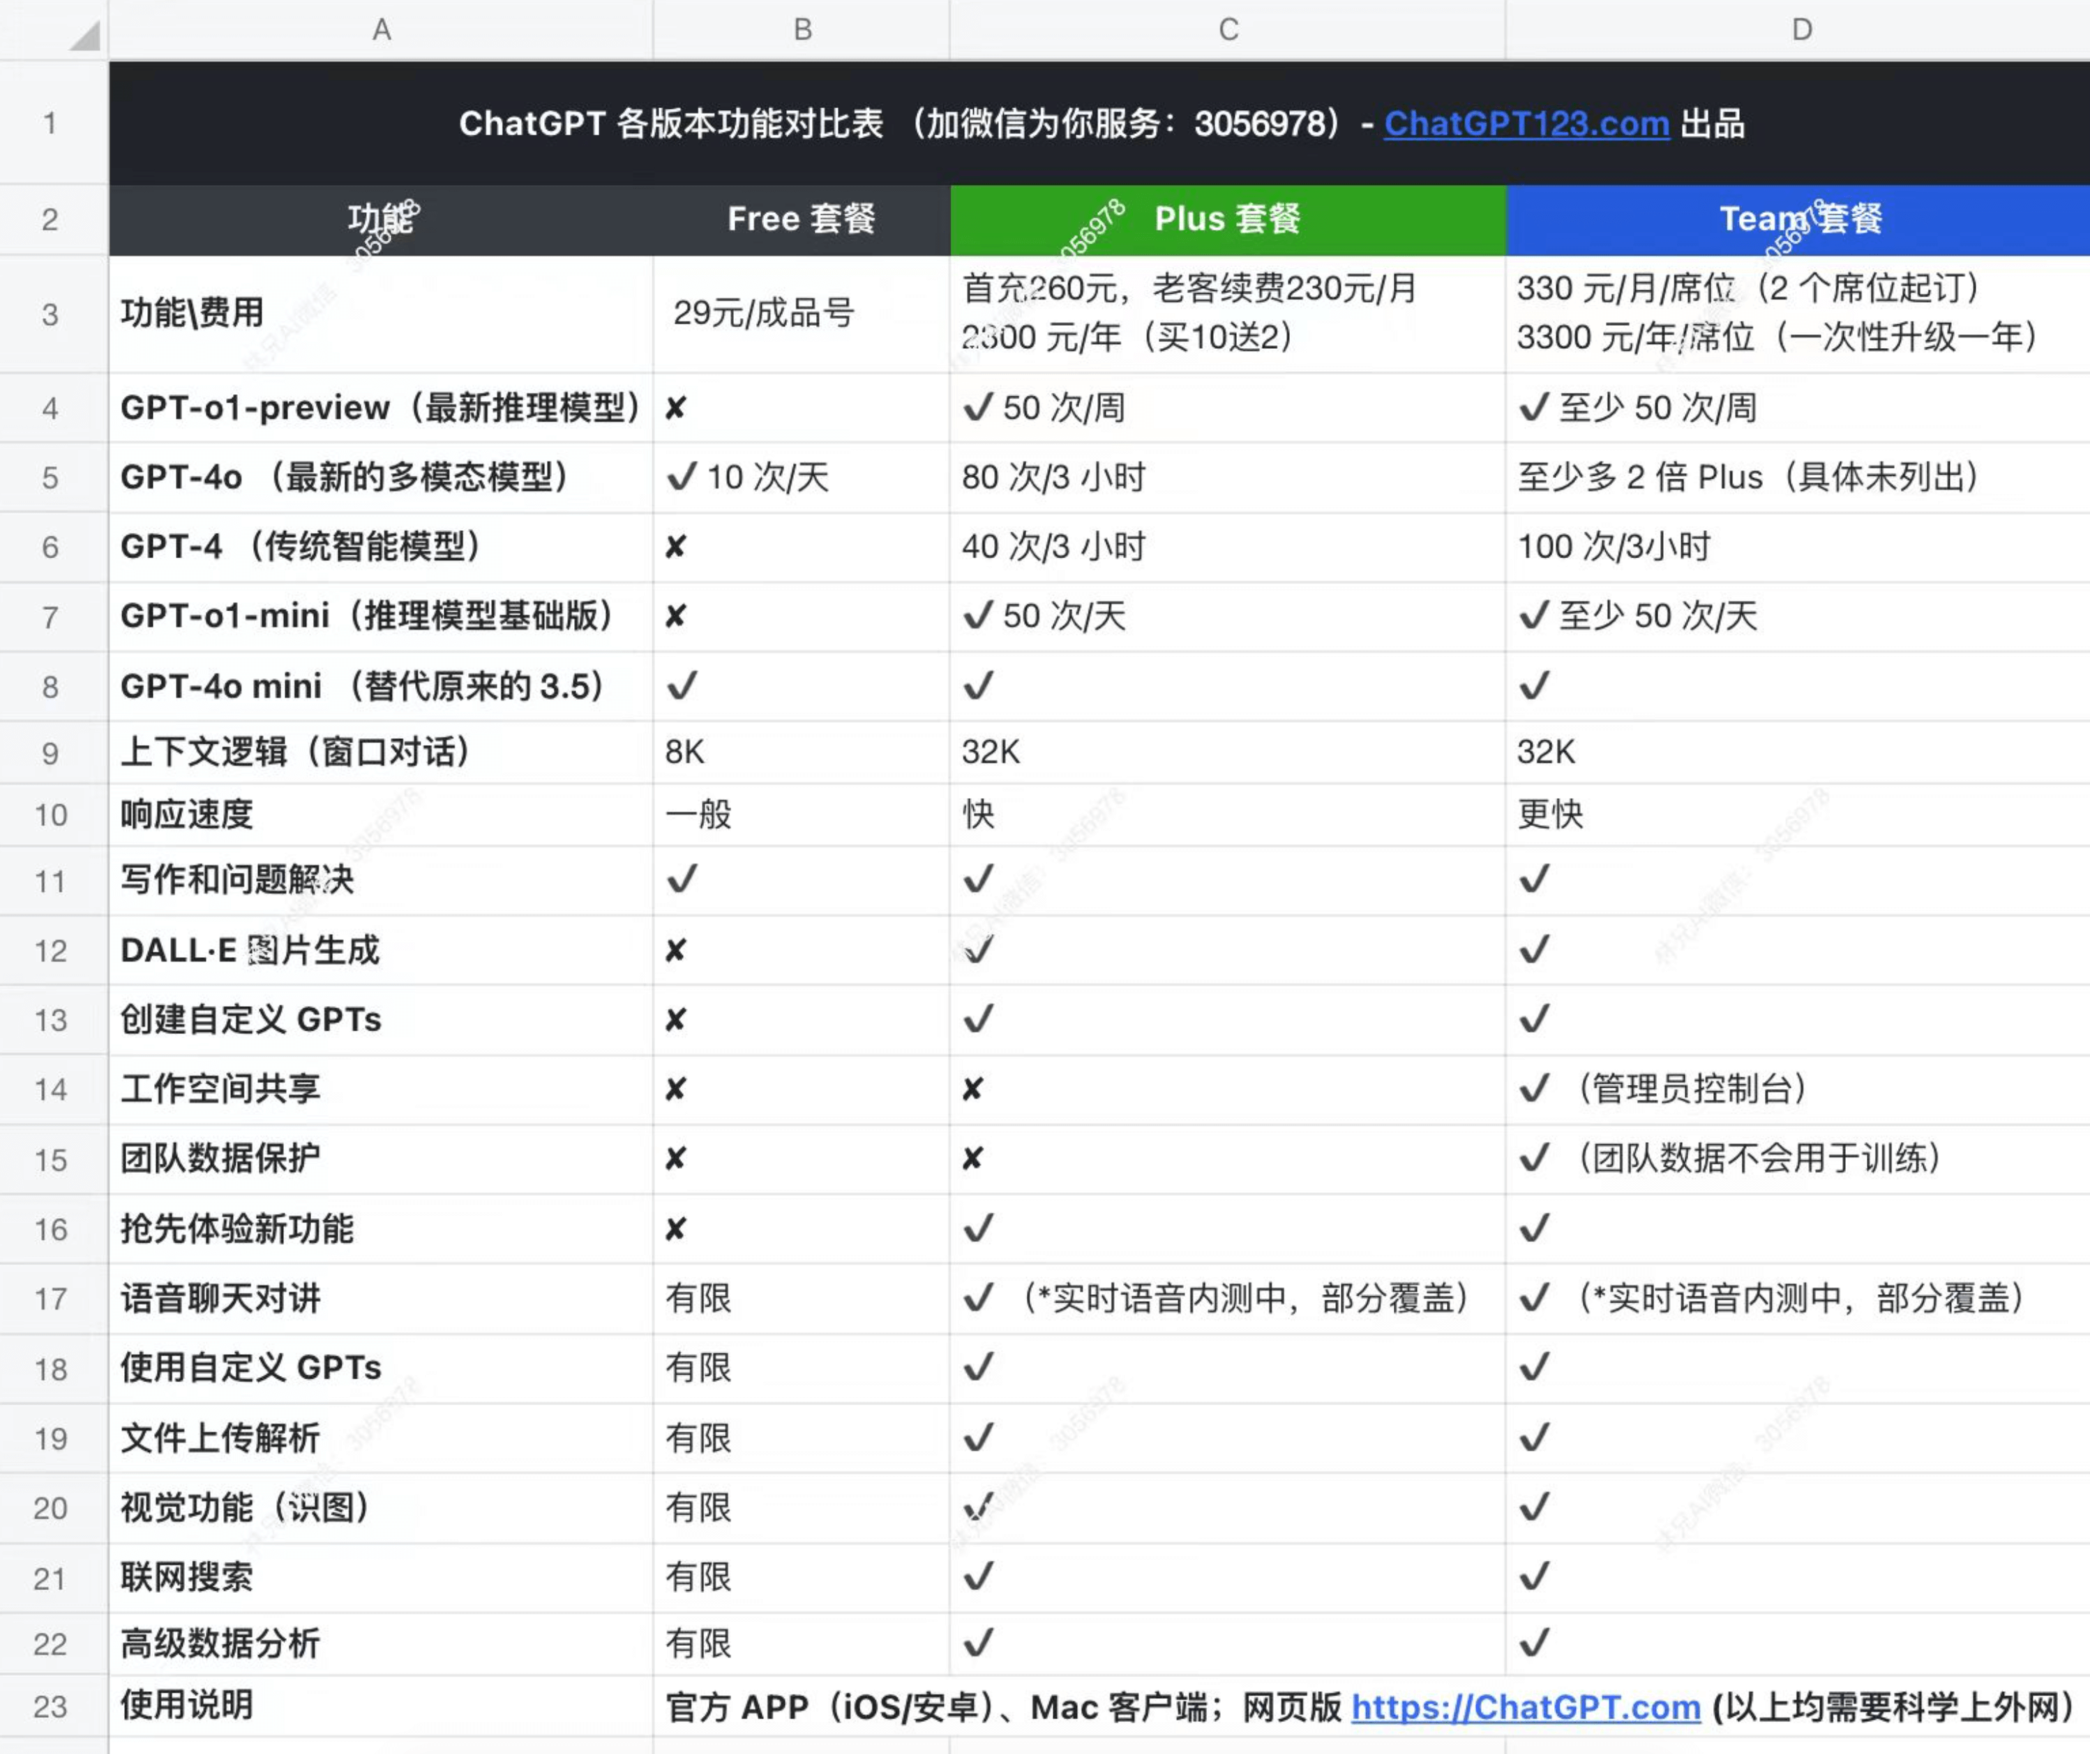This screenshot has height=1754, width=2090.
Task: Select the '高级数据分析' cell
Action: point(381,1644)
